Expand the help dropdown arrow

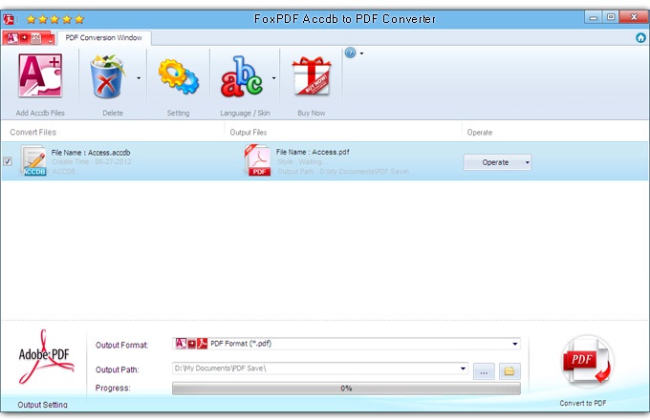[362, 53]
